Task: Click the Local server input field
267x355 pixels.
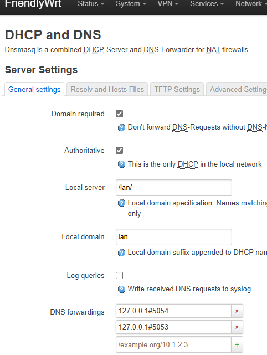Action: coord(174,188)
